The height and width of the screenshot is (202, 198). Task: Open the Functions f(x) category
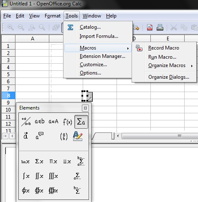tap(67, 122)
